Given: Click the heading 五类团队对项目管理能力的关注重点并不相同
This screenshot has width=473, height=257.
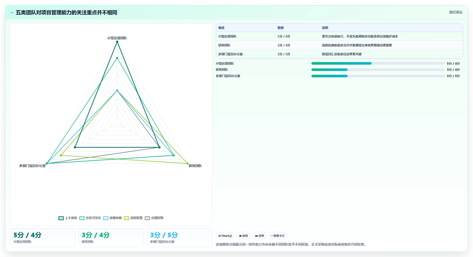Looking at the screenshot, I should [66, 12].
